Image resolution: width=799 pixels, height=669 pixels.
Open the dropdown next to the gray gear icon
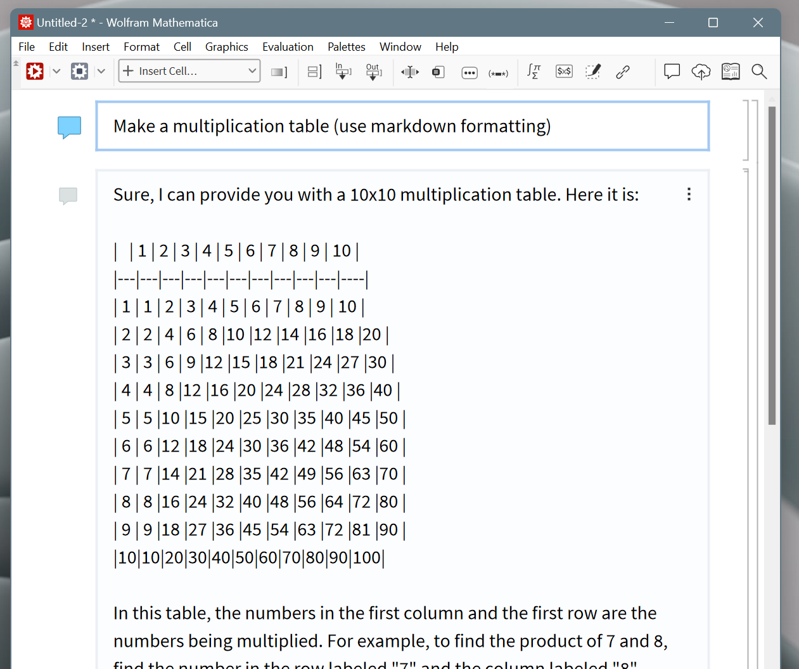101,71
